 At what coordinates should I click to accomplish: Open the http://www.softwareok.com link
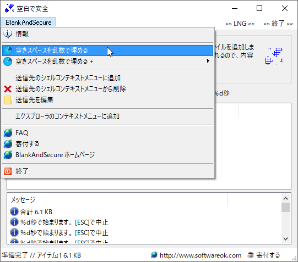[201, 255]
